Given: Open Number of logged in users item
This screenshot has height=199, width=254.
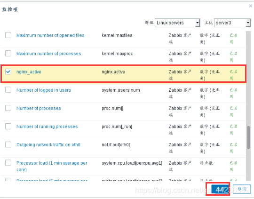Looking at the screenshot, I should coord(44,90).
